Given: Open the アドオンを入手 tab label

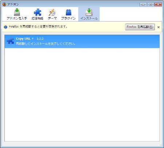Looking at the screenshot, I should click(17, 18).
